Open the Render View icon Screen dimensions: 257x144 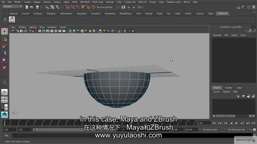pos(123,7)
